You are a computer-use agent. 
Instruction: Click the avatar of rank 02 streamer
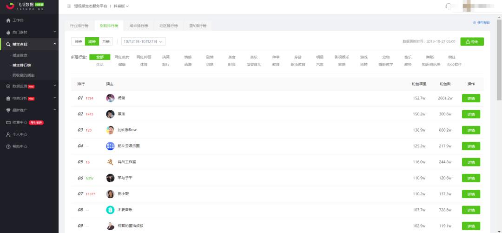pos(110,114)
